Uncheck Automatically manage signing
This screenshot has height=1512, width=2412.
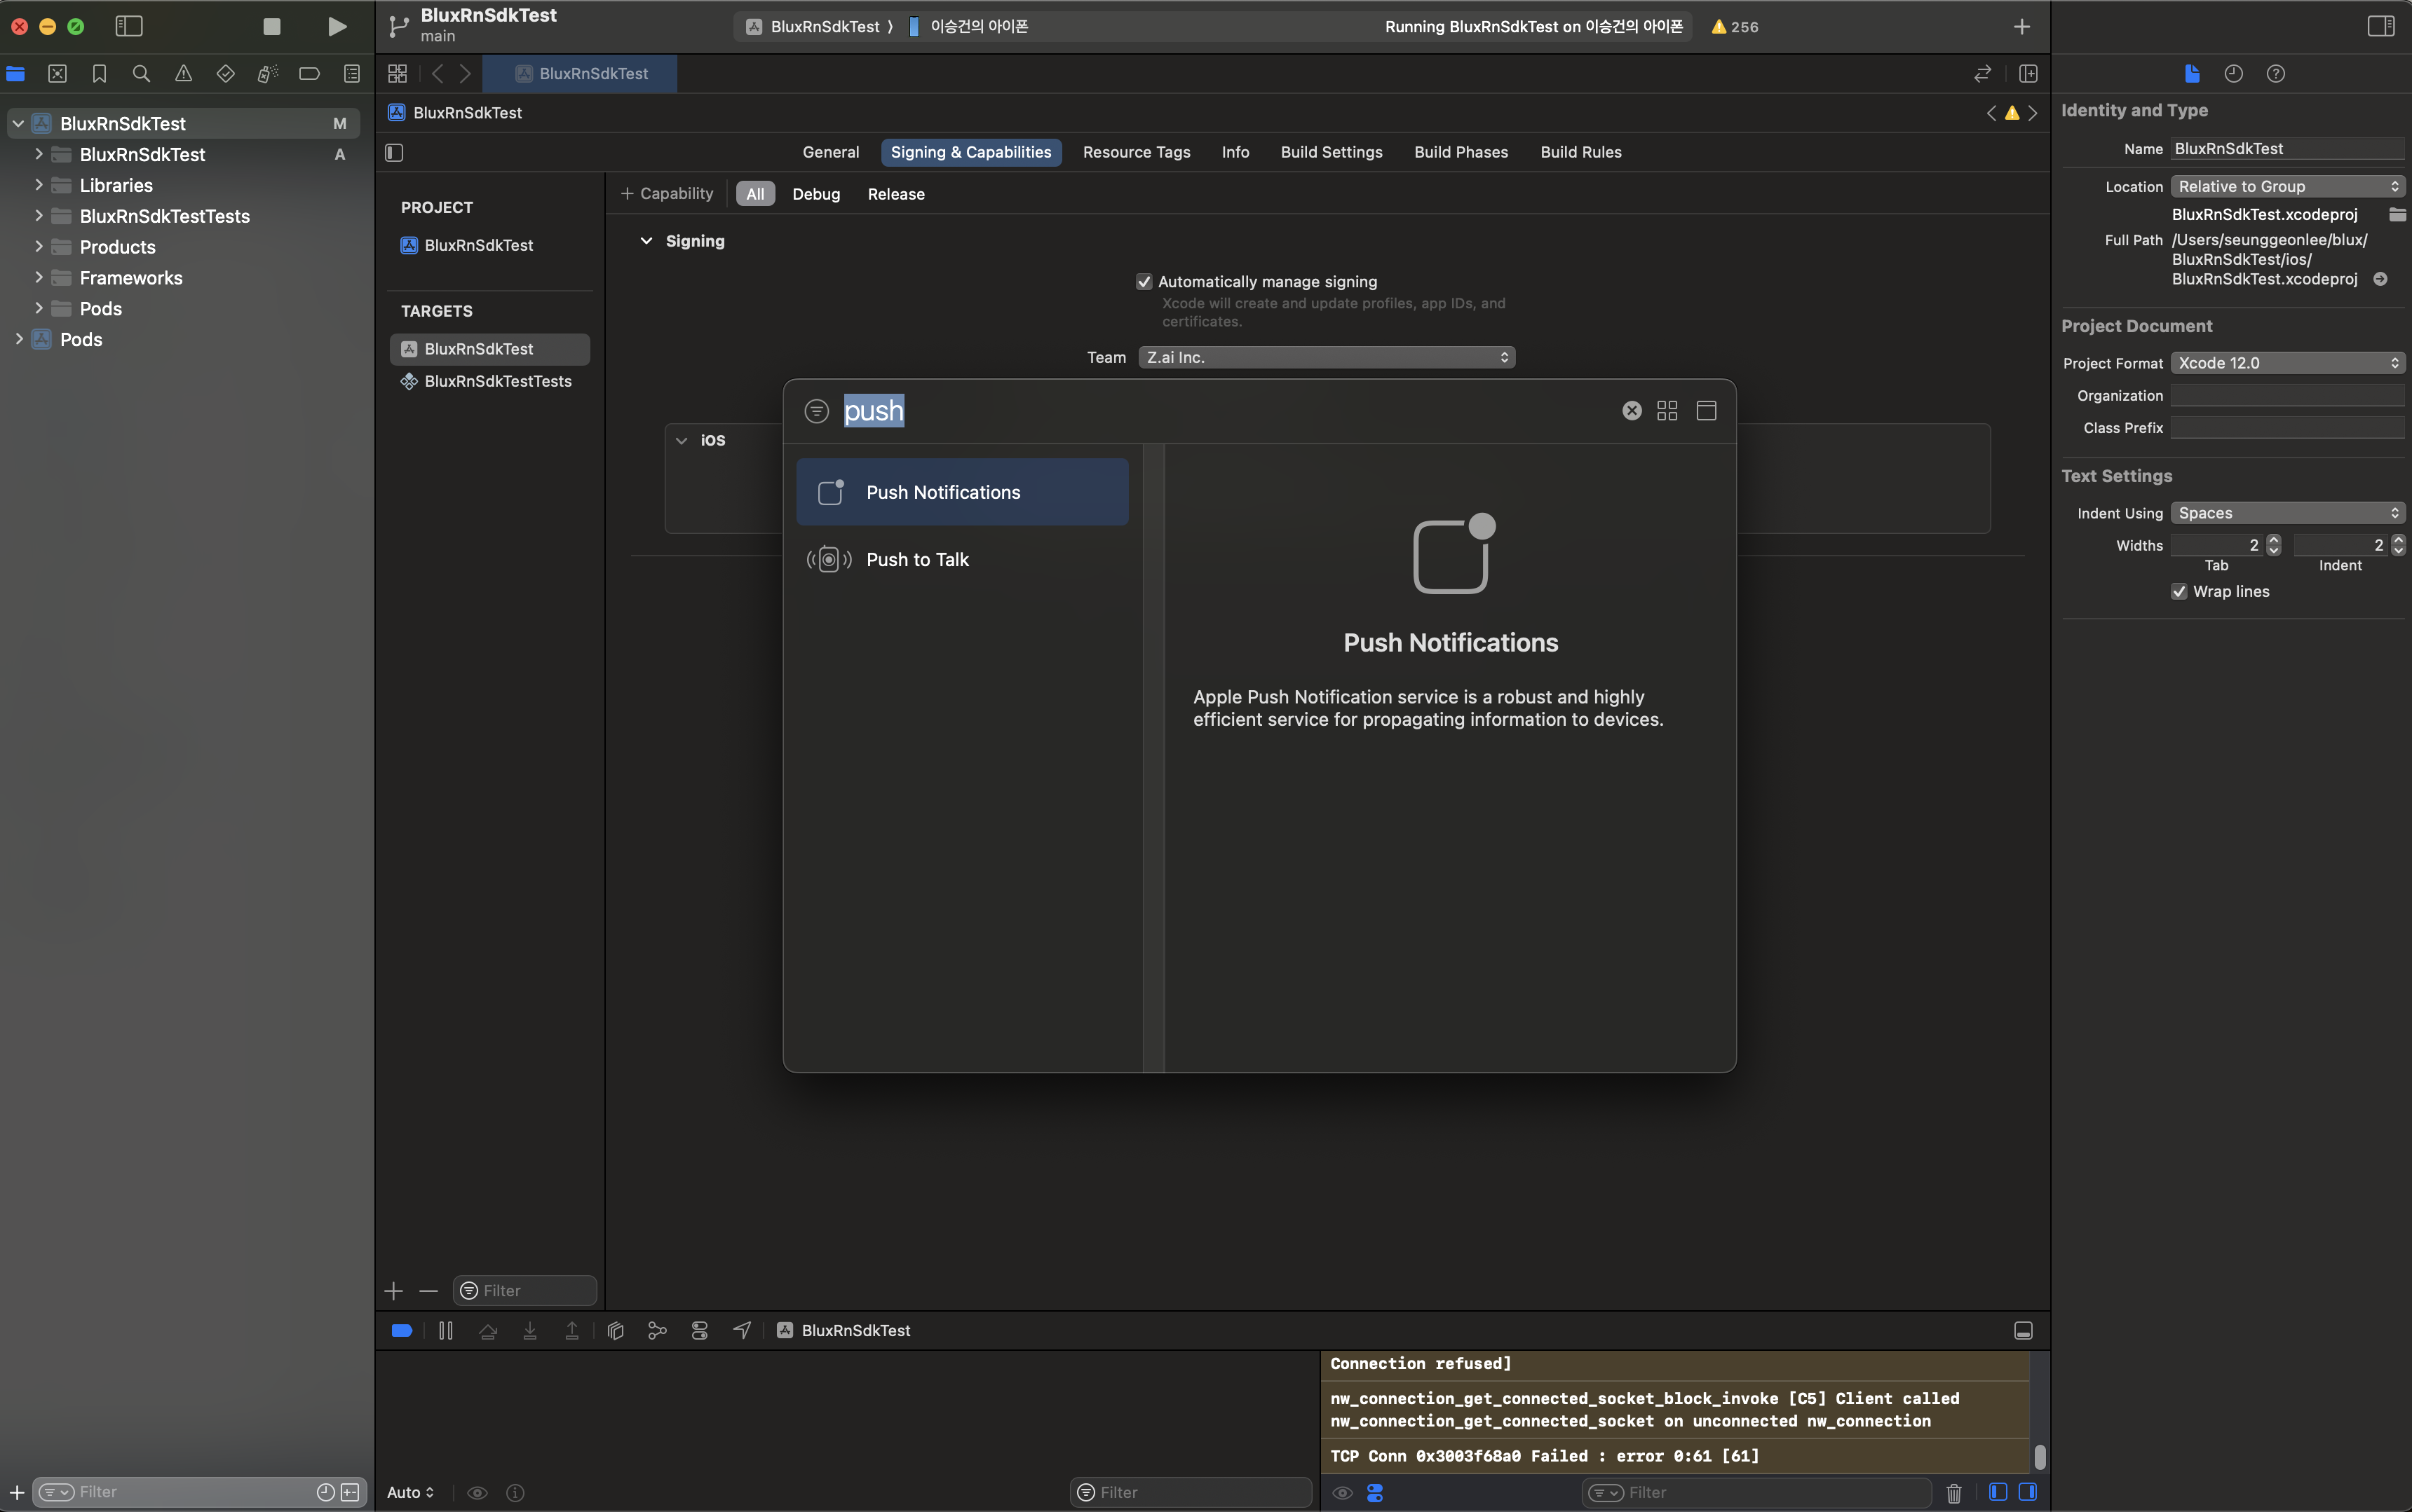pyautogui.click(x=1144, y=282)
